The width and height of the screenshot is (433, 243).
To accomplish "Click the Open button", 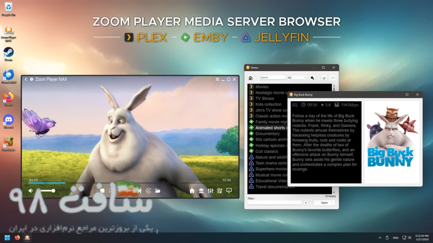I will coord(324,202).
